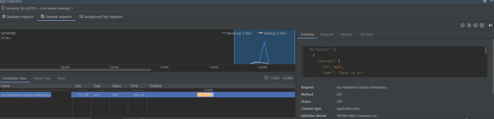Image resolution: width=494 pixels, height=119 pixels.
Task: View the Call Stack tab
Action: click(367, 34)
